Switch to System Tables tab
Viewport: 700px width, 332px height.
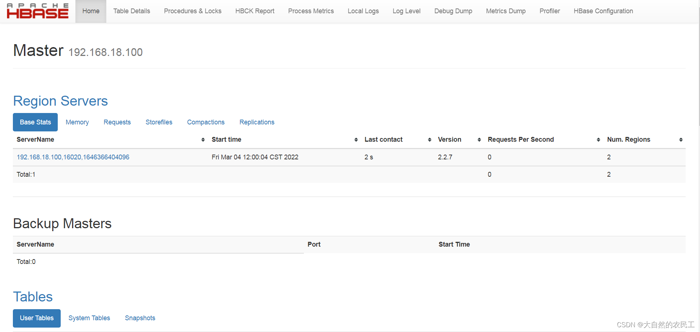(89, 318)
